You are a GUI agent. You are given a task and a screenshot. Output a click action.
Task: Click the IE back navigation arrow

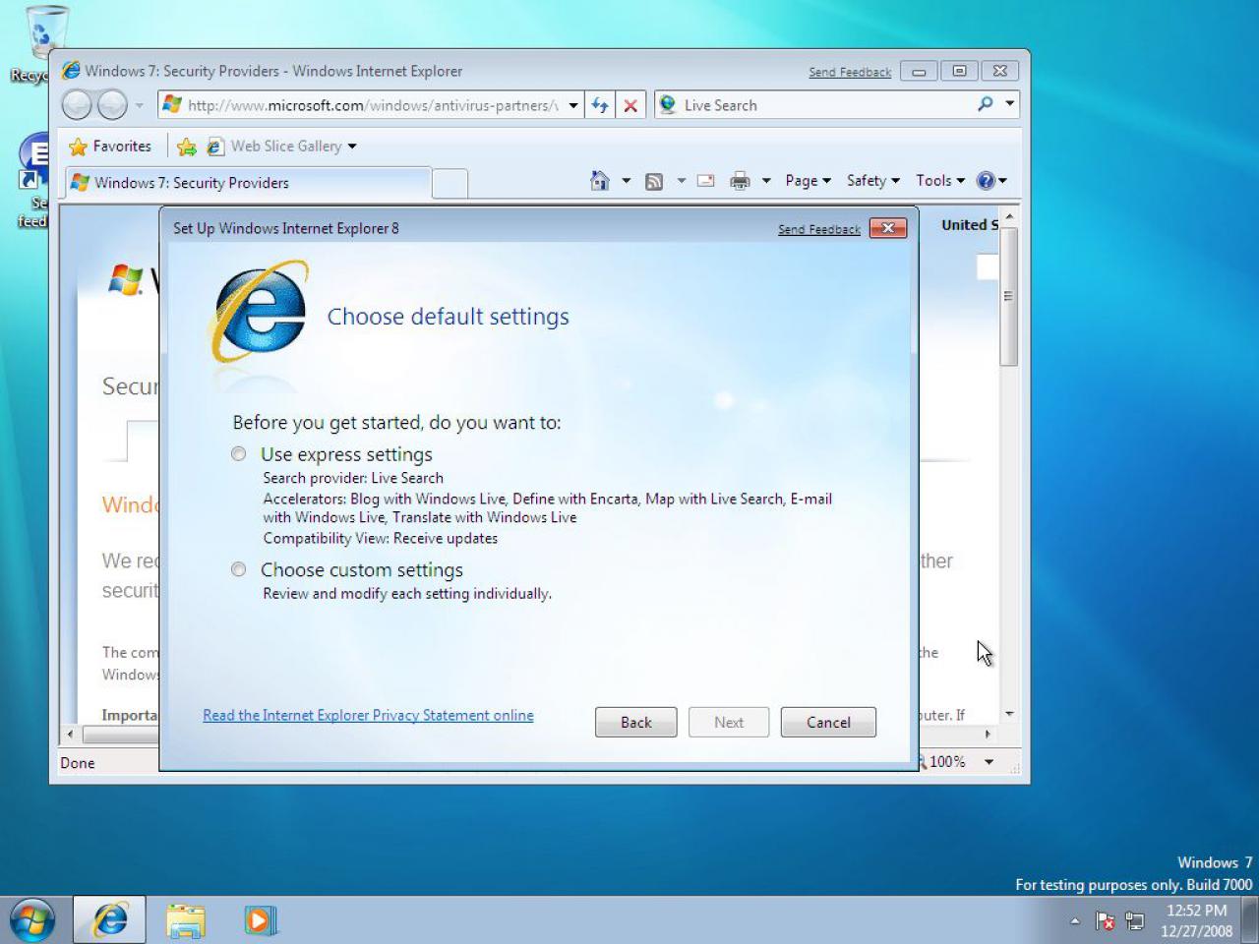pos(77,104)
